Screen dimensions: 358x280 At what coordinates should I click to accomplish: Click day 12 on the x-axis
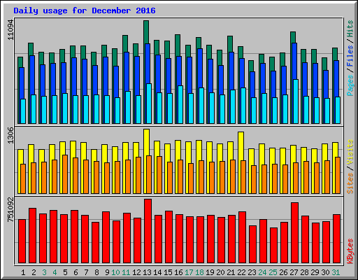tap(136, 272)
